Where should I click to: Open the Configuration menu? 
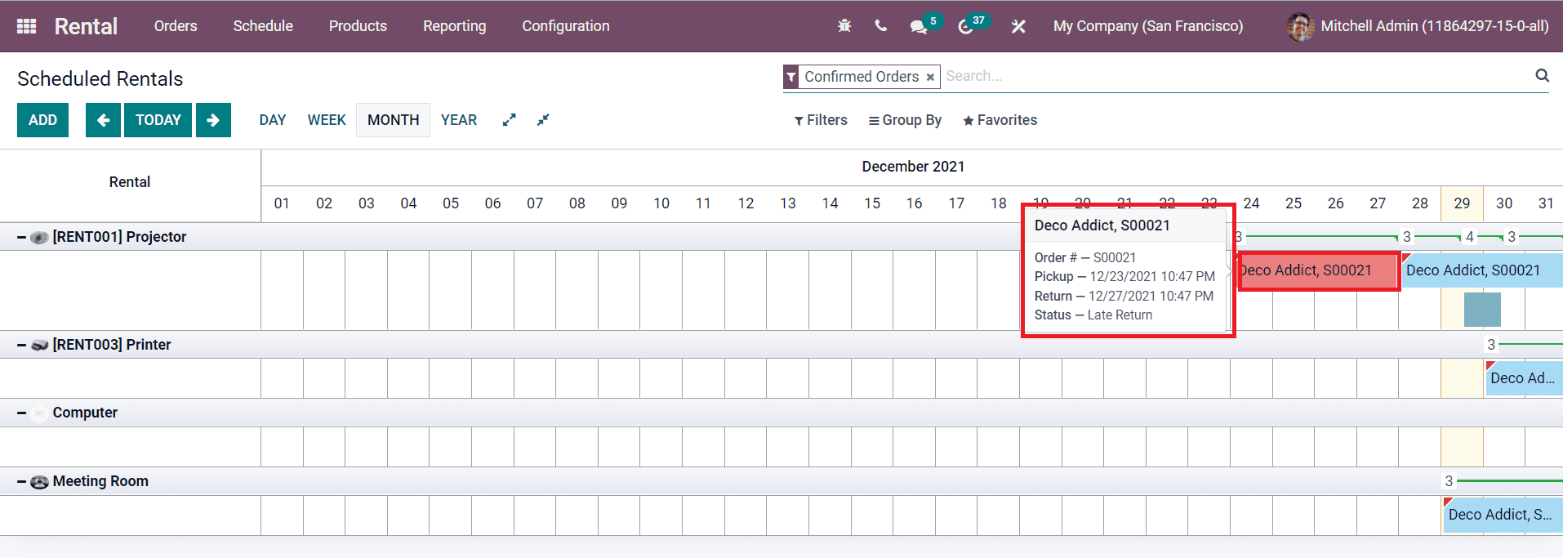point(566,26)
